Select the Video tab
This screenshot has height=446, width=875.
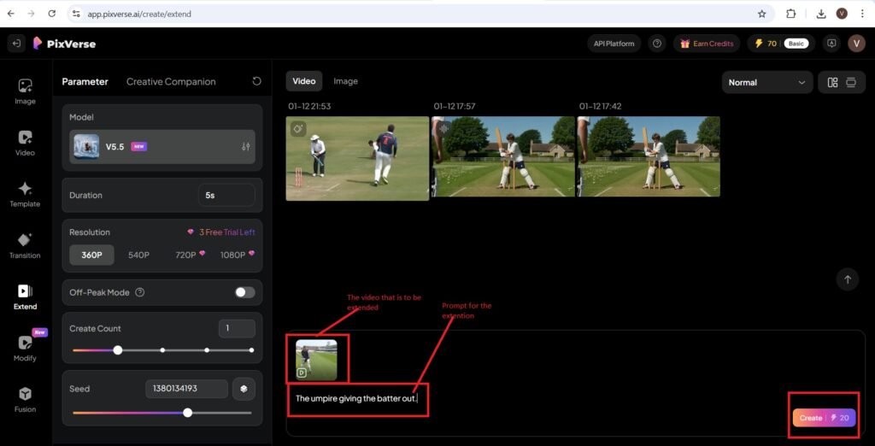tap(304, 81)
